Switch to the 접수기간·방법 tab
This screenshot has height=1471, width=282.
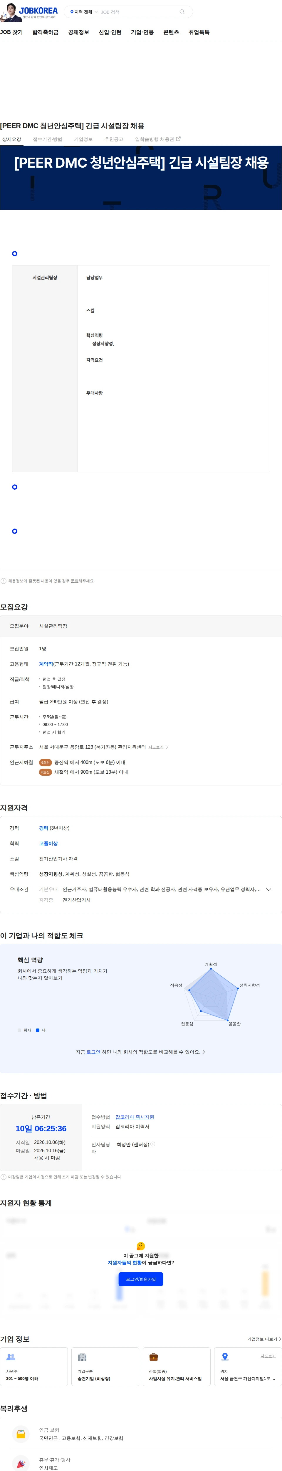(x=47, y=139)
